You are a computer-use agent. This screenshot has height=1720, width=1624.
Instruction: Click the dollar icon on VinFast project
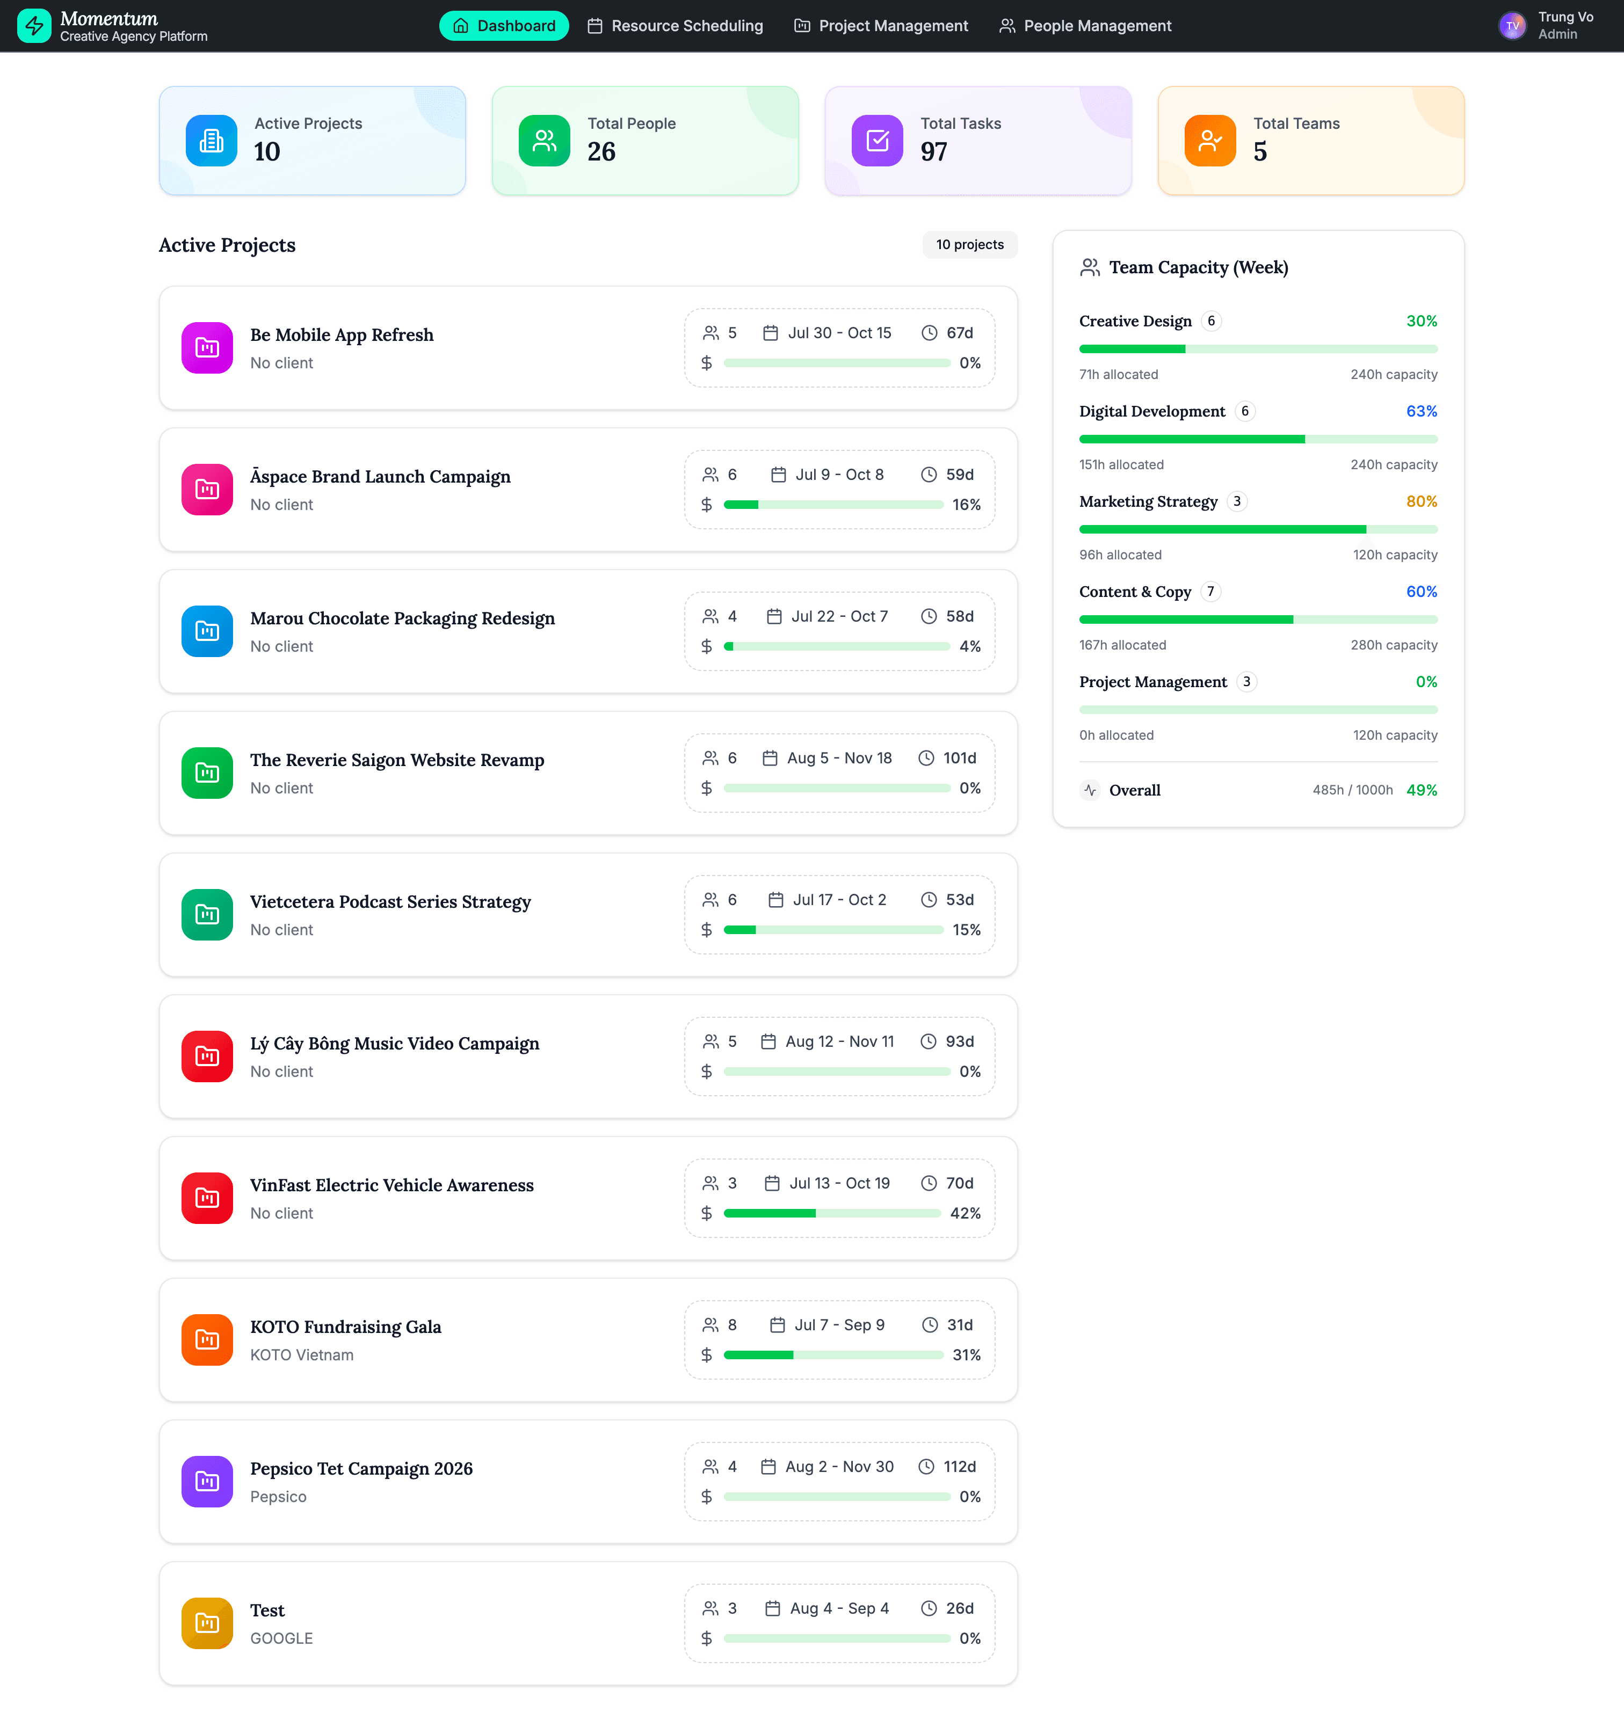(x=706, y=1213)
